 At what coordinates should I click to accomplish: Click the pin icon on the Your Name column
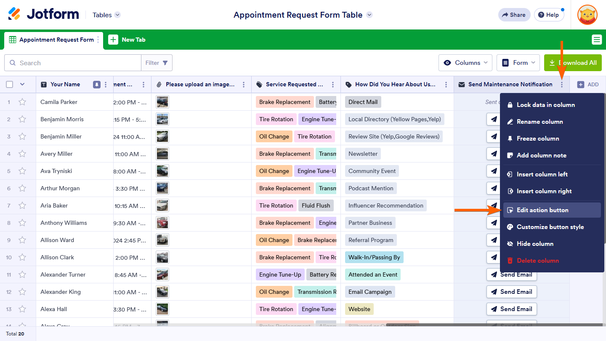coord(97,85)
